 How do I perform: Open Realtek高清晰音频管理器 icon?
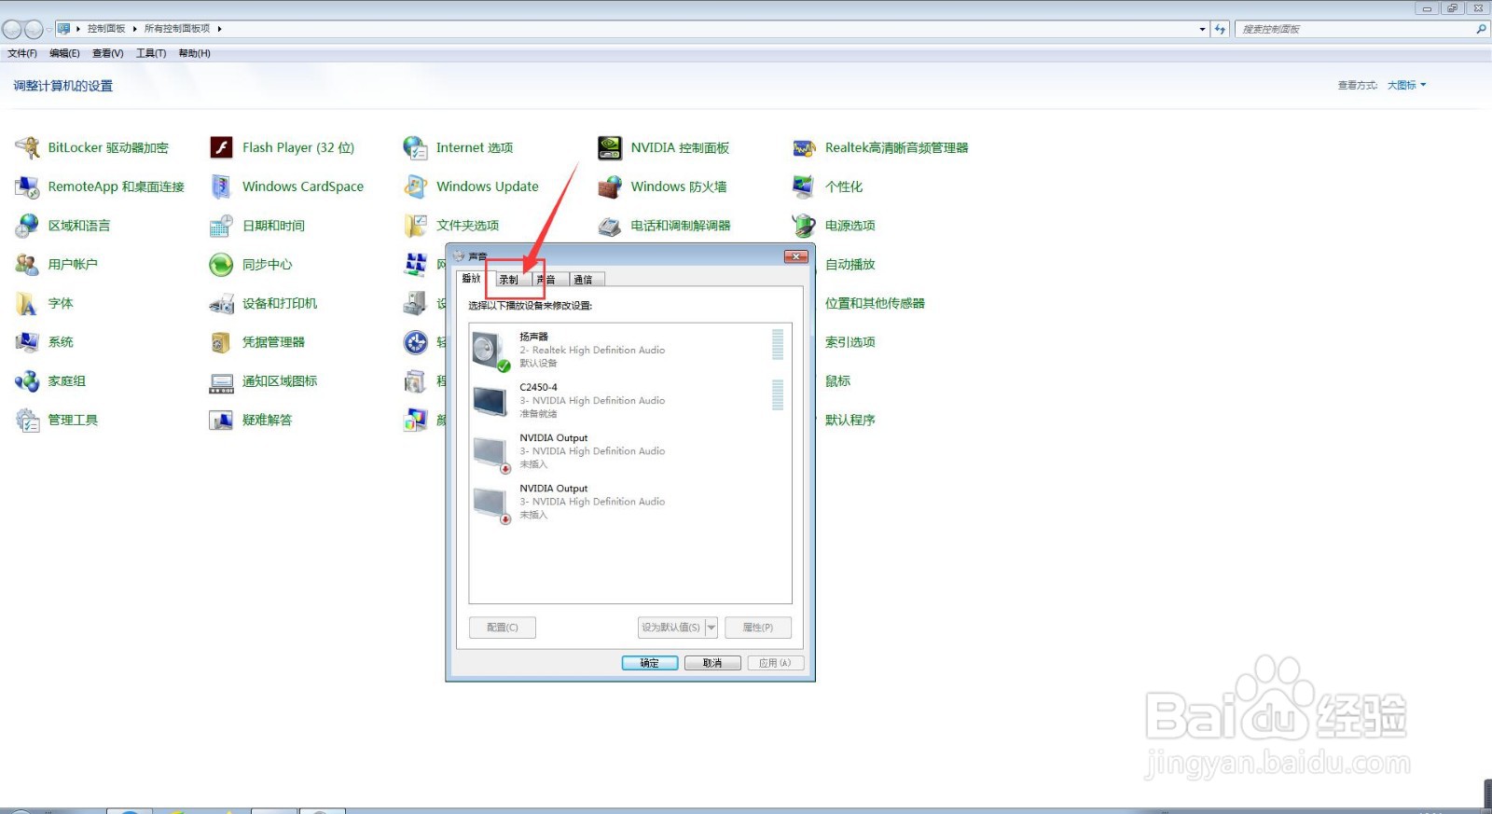click(804, 147)
